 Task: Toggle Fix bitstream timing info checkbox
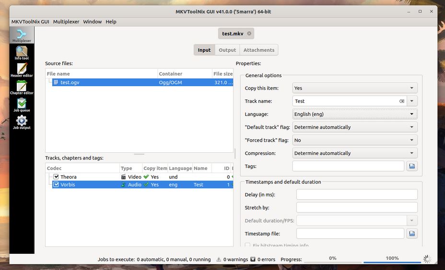coord(247,245)
